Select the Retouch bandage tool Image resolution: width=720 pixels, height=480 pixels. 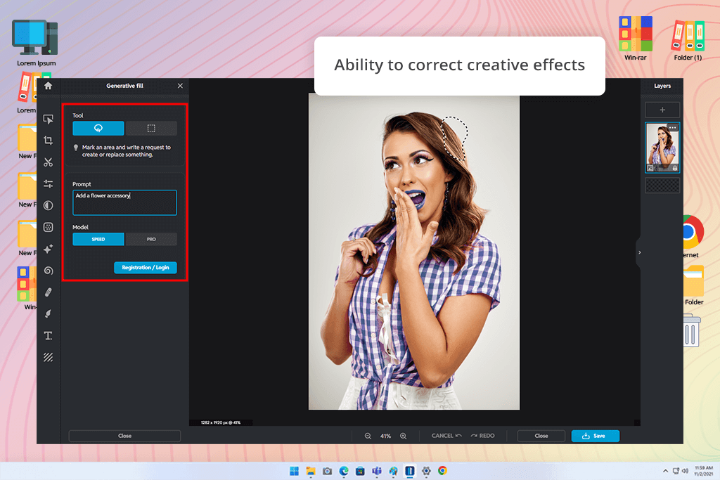(x=49, y=292)
